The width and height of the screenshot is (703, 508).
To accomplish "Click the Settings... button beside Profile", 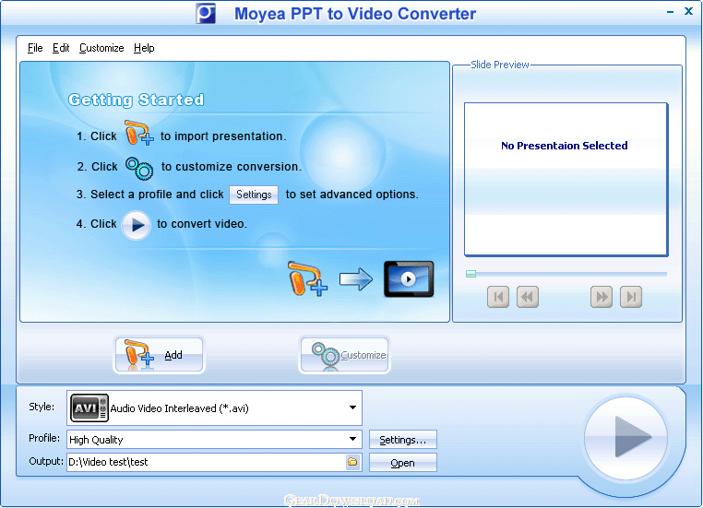I will coord(402,440).
